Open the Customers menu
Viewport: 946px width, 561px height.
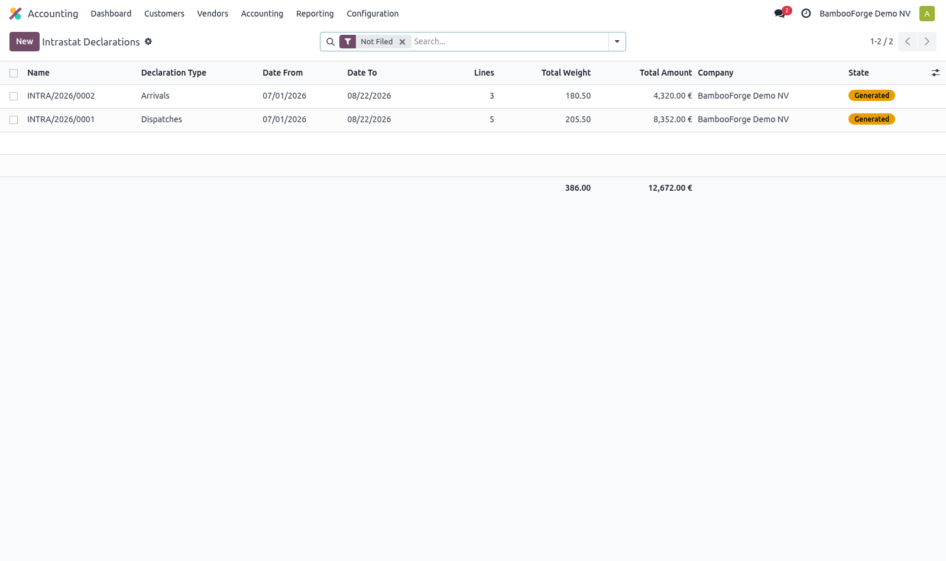point(164,14)
